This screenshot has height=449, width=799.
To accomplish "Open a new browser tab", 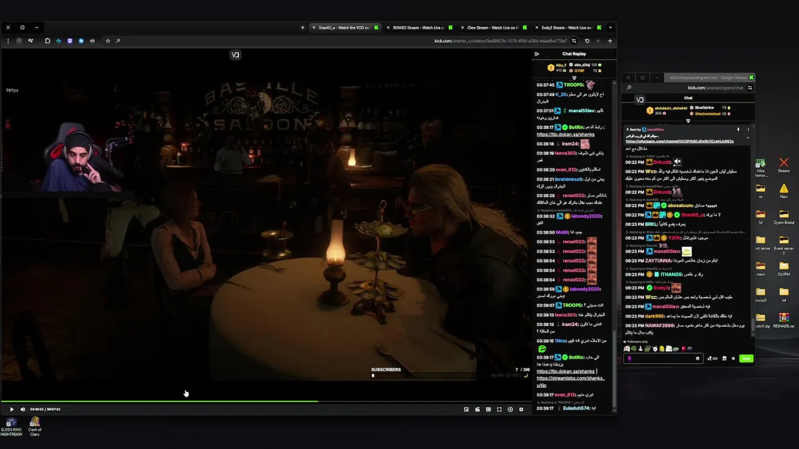I will coord(303,27).
